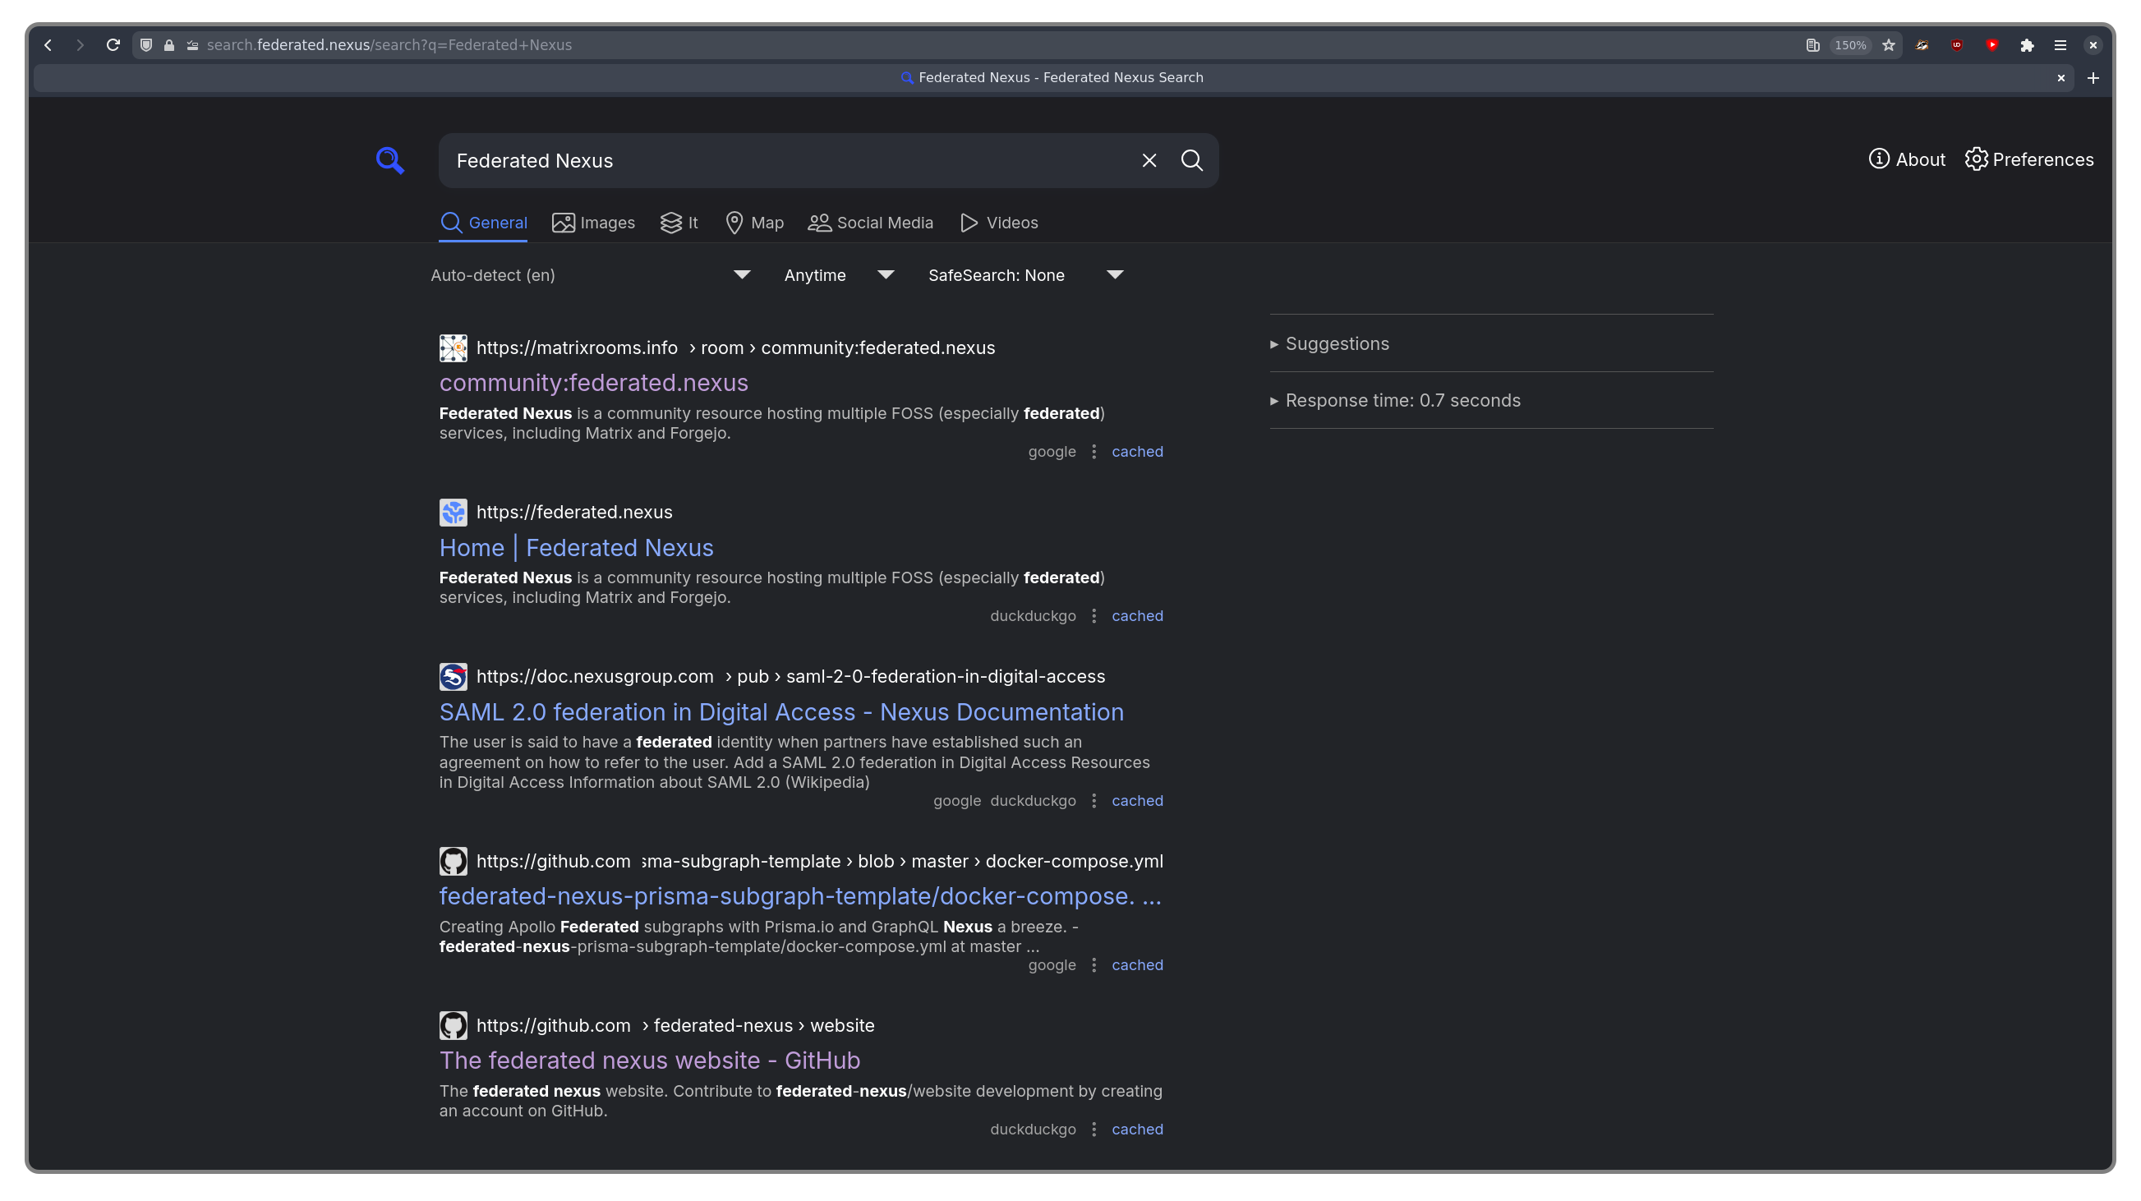Click the uBlock Origin extension icon
This screenshot has height=1201, width=2141.
coord(1957,45)
